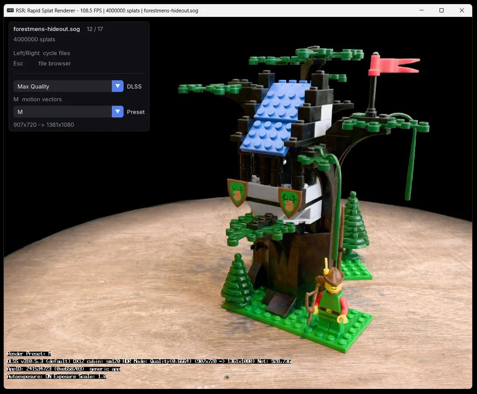This screenshot has height=394, width=477.
Task: Click the M motion vectors shortcut label
Action: [x=38, y=99]
